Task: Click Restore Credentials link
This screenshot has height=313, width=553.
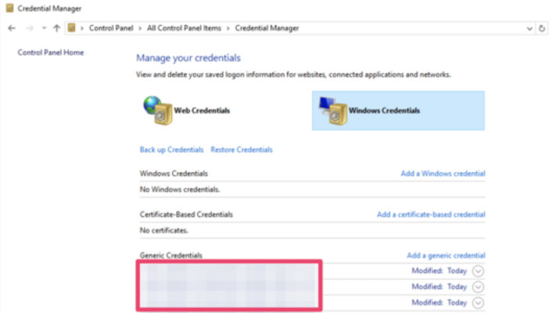Action: 242,149
